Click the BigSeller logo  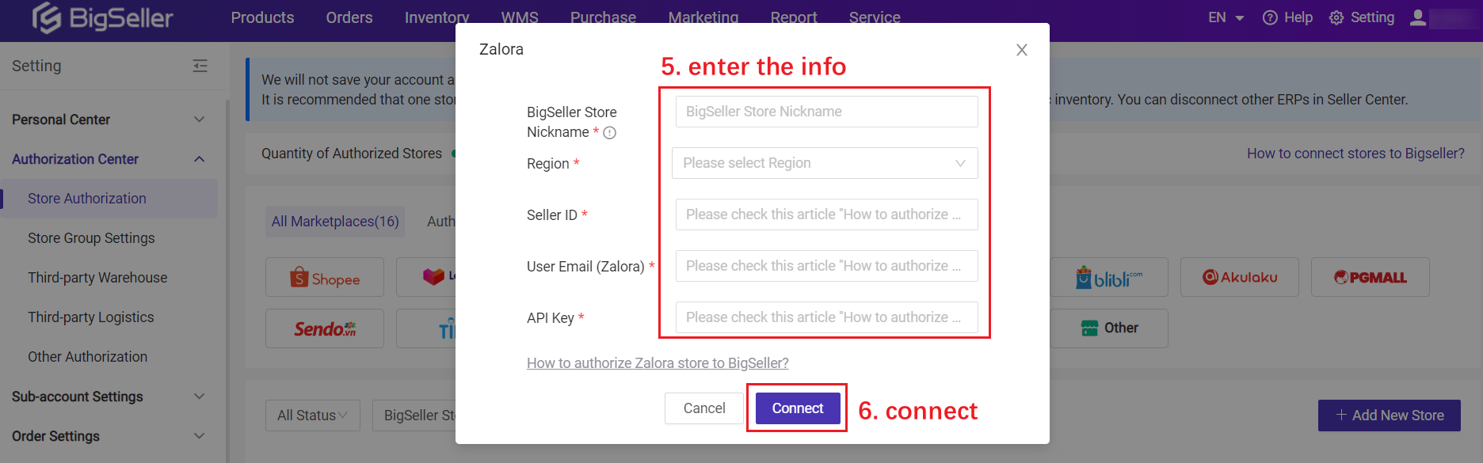[102, 17]
